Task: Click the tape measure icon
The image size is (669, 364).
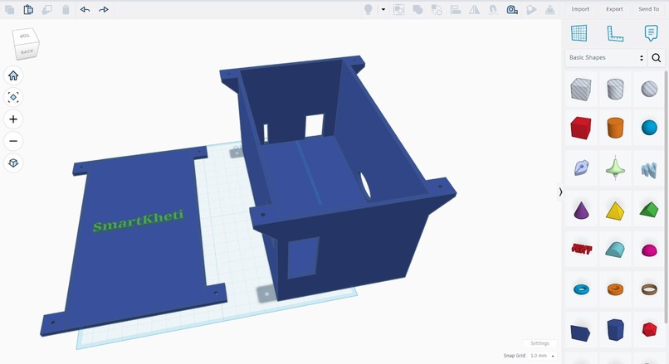Action: pyautogui.click(x=512, y=9)
